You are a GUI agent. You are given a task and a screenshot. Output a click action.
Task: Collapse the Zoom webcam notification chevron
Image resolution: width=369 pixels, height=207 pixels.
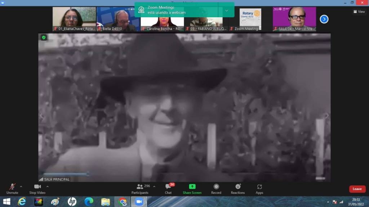coord(227,10)
